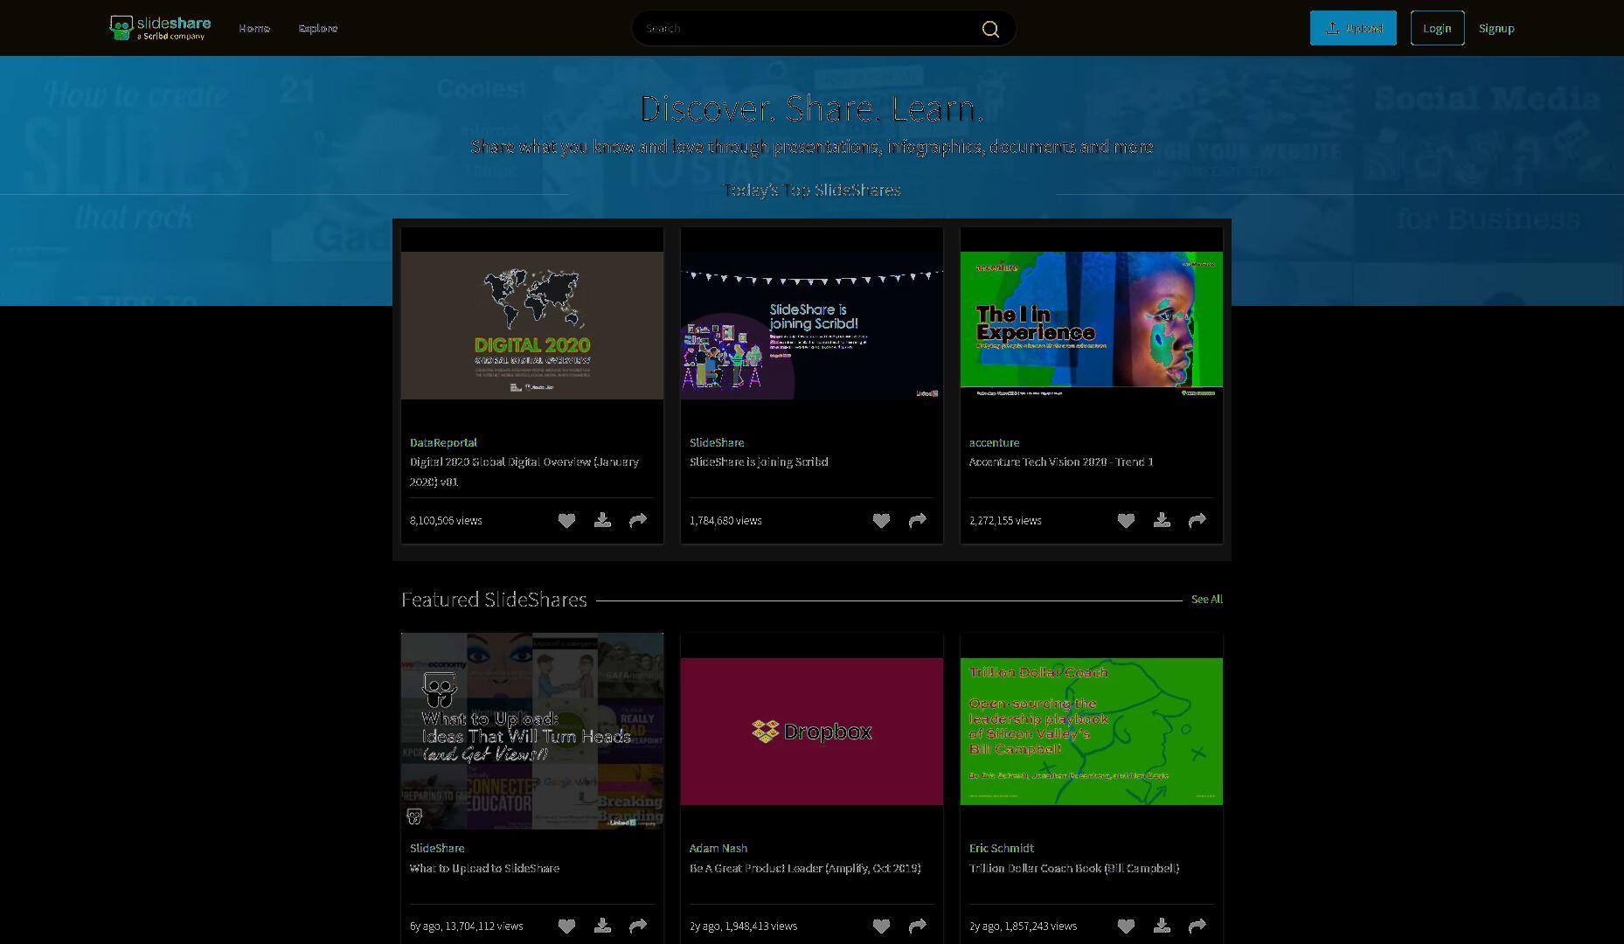Open title Trillion Dollar Coach Book (Bill Campbell)

[1074, 868]
